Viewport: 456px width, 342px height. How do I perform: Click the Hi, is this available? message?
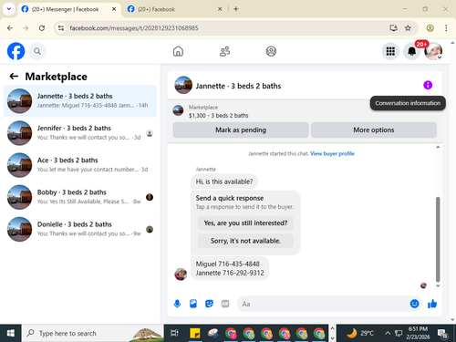pyautogui.click(x=224, y=181)
